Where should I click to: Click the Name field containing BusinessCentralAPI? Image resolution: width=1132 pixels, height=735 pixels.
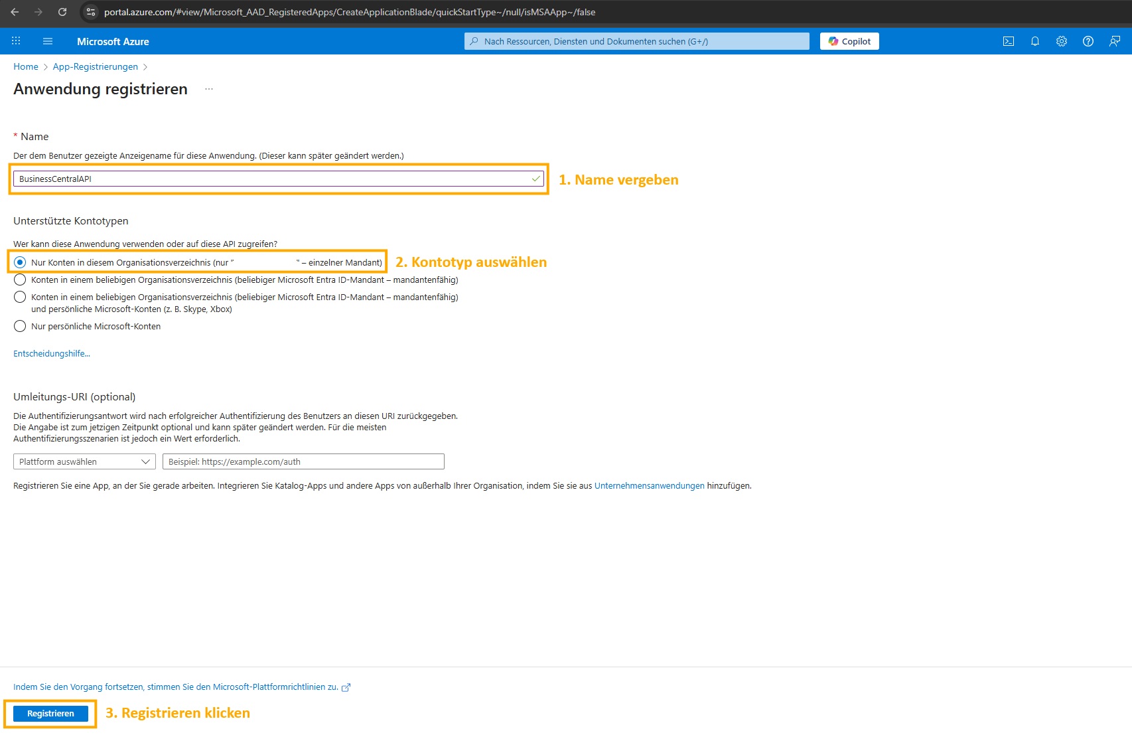(x=279, y=179)
